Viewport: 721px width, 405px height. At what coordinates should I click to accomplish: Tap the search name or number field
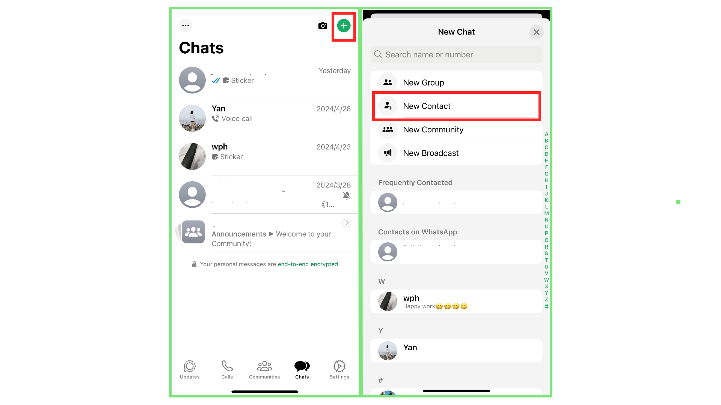pyautogui.click(x=456, y=54)
